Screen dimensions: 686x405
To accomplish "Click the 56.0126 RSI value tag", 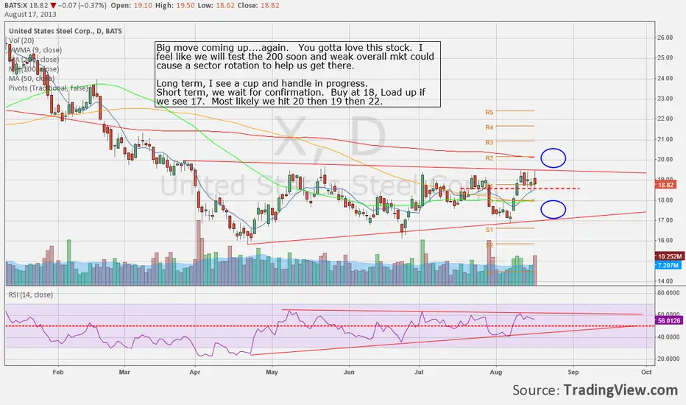I will 668,321.
